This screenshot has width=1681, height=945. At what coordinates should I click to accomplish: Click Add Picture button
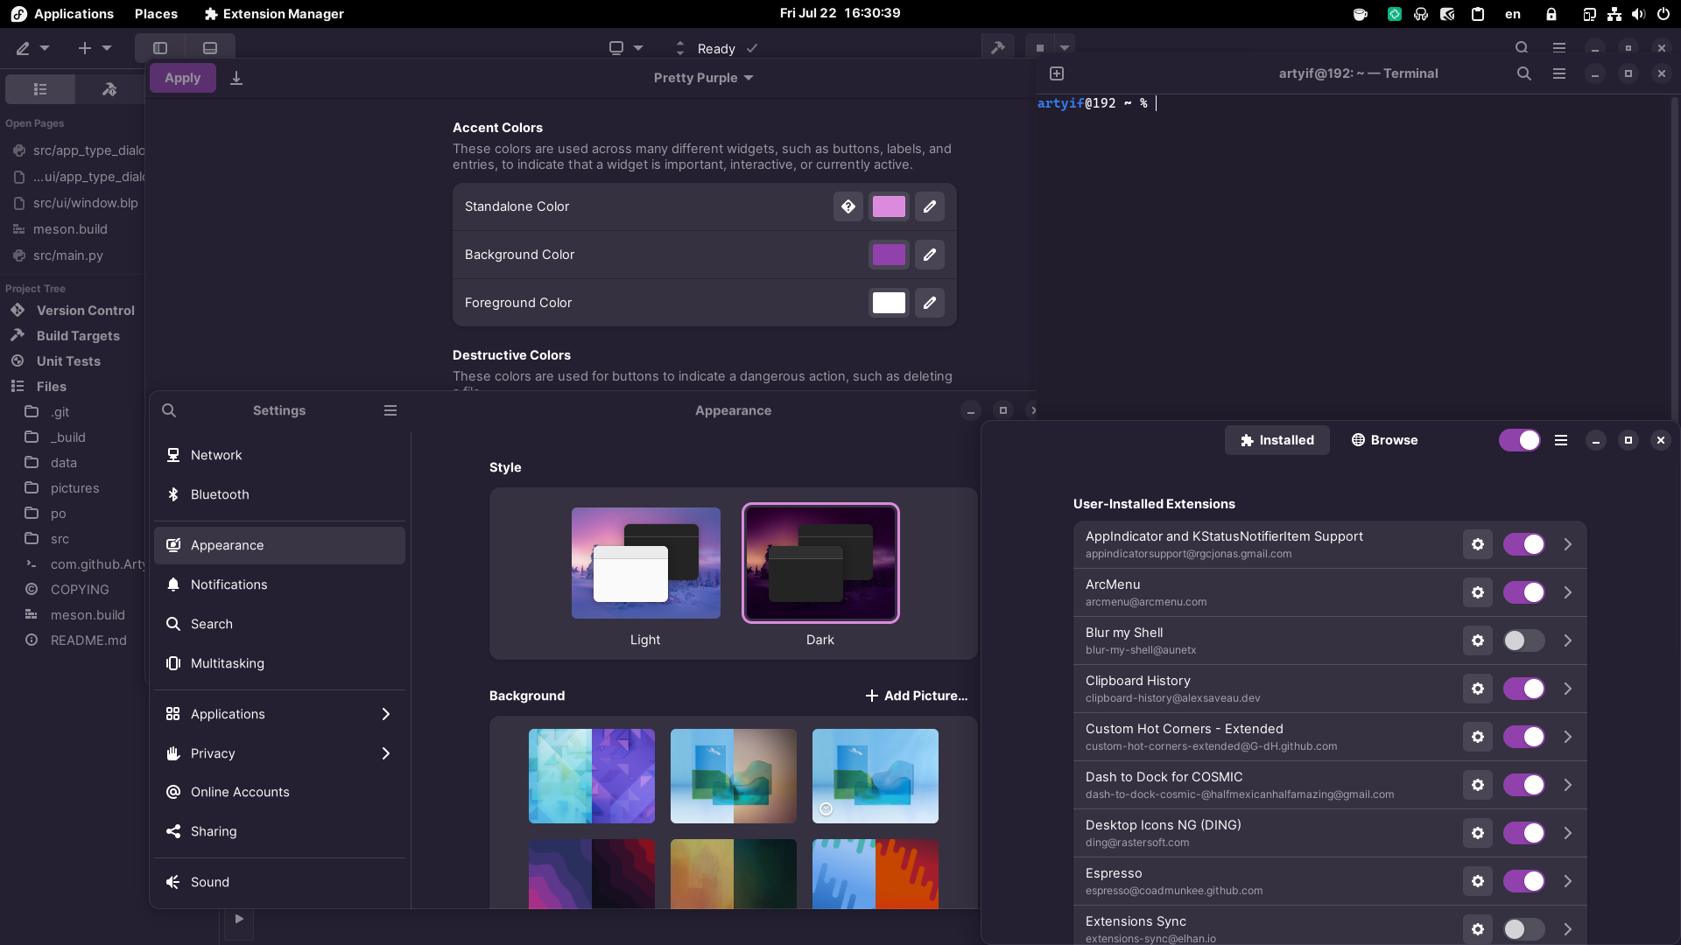pyautogui.click(x=917, y=696)
